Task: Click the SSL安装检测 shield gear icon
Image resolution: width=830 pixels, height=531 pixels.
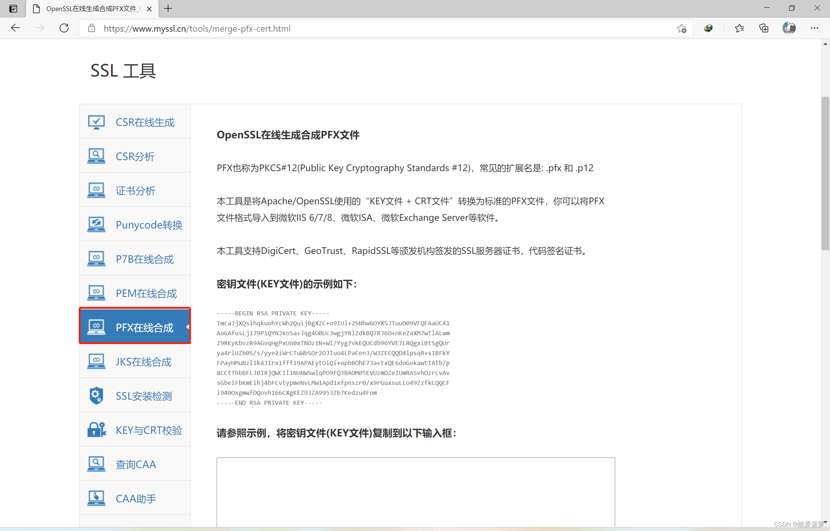Action: (x=96, y=396)
